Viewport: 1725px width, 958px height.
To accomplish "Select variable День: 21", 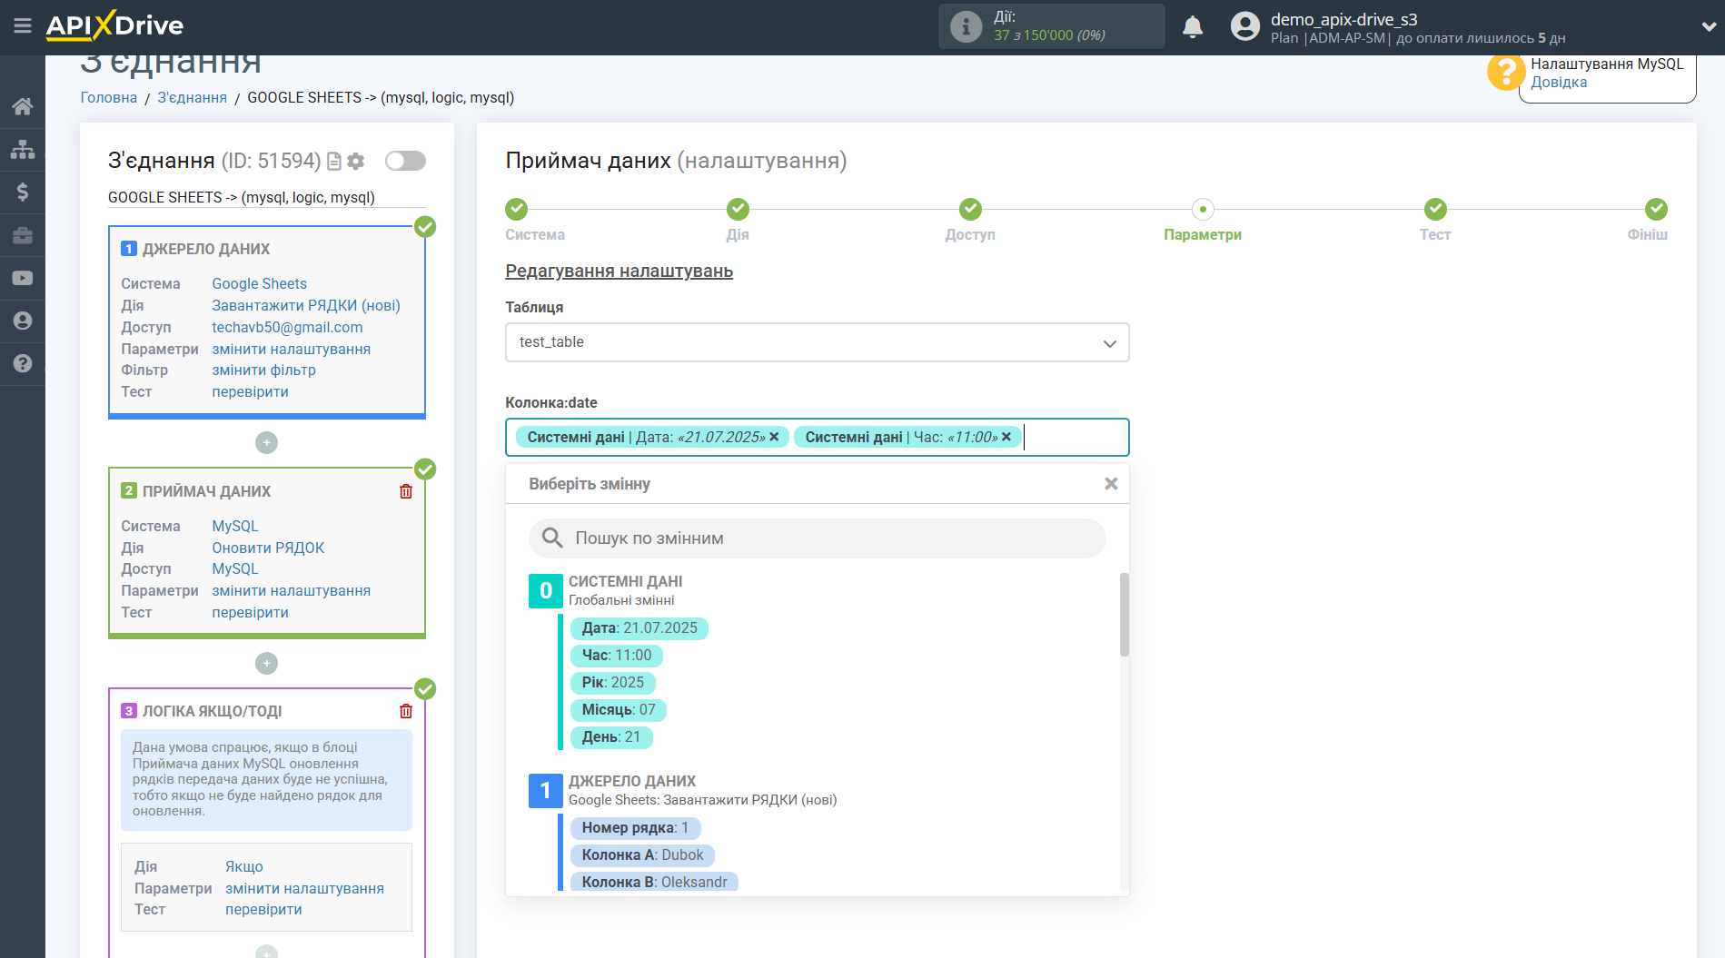I will [x=611, y=737].
